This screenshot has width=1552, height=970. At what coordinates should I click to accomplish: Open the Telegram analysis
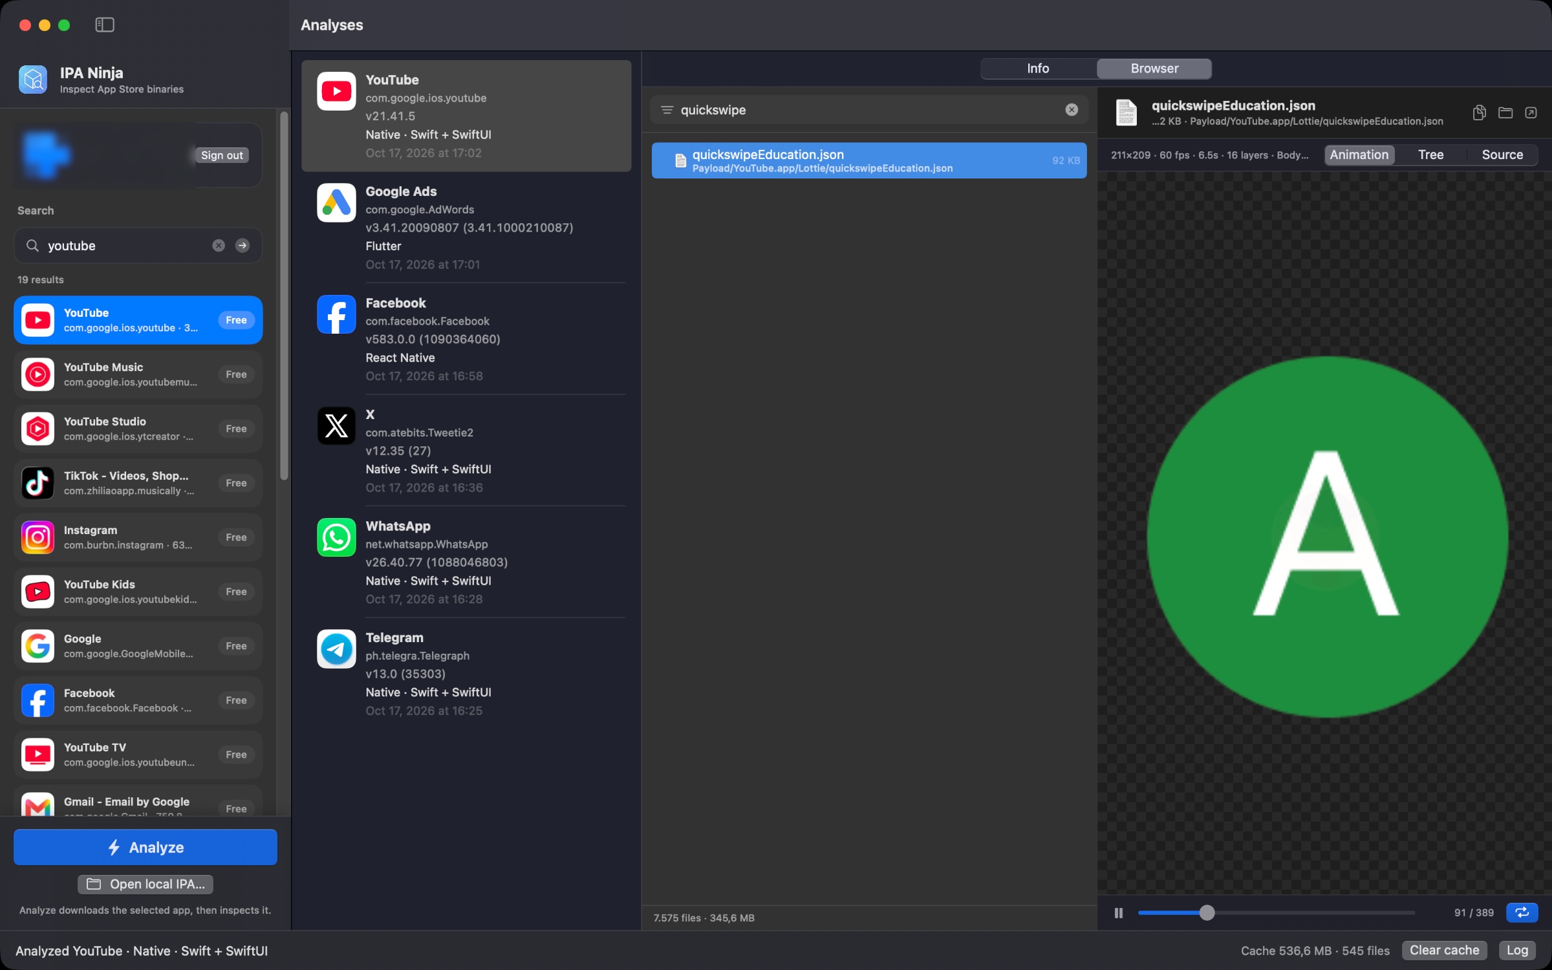pyautogui.click(x=466, y=674)
